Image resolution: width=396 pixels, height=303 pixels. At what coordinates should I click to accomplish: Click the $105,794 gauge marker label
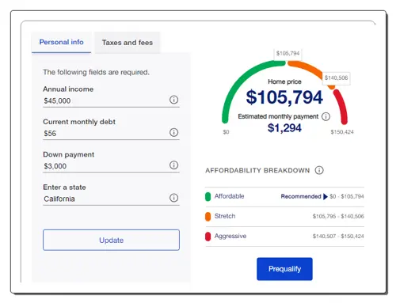tap(287, 53)
